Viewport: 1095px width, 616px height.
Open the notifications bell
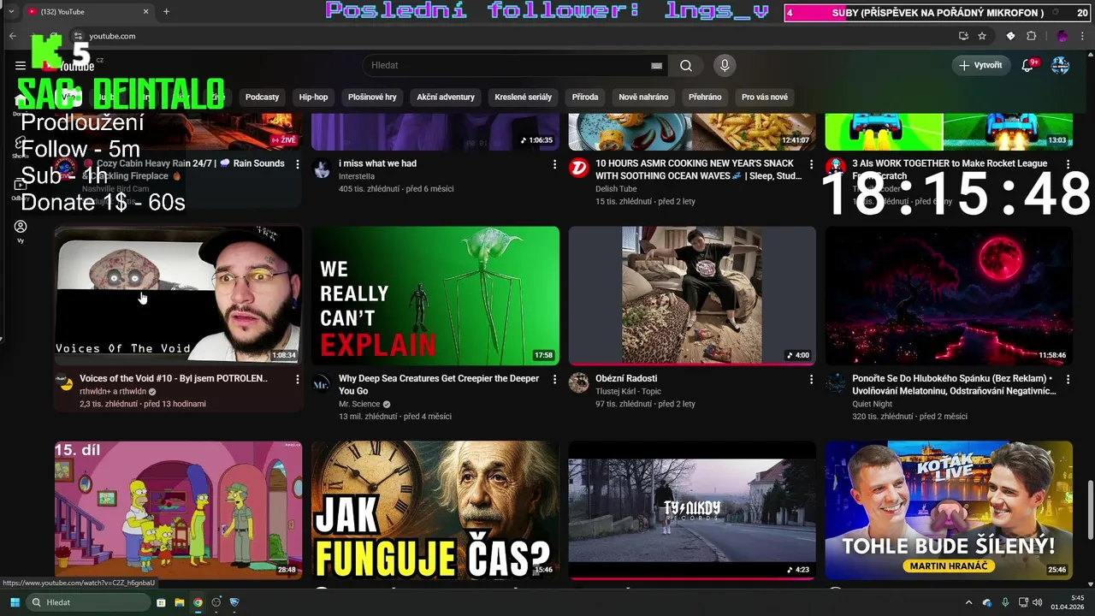pos(1028,65)
